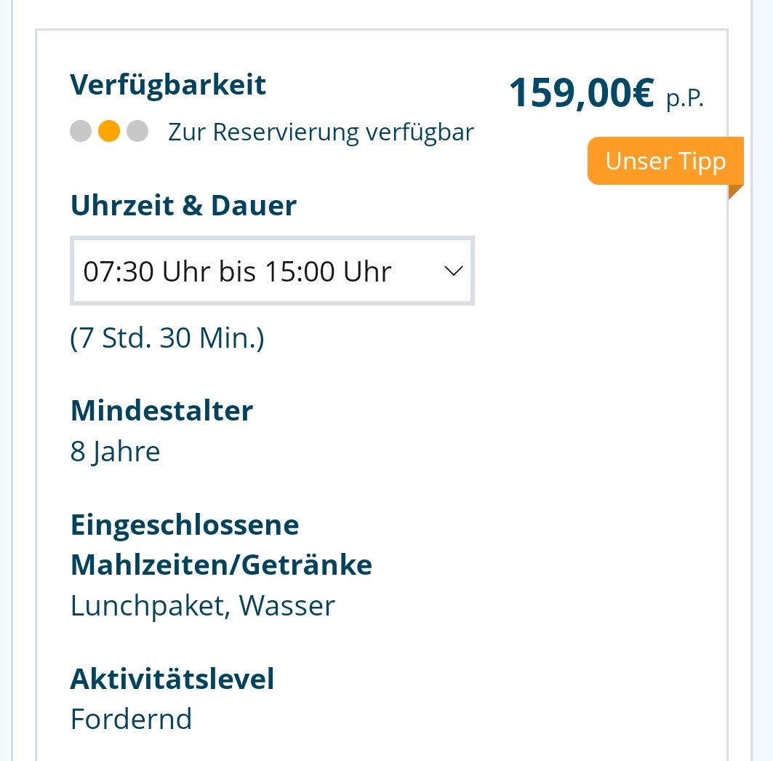
Task: Click the orange 'Unser Tipp' badge
Action: point(665,161)
